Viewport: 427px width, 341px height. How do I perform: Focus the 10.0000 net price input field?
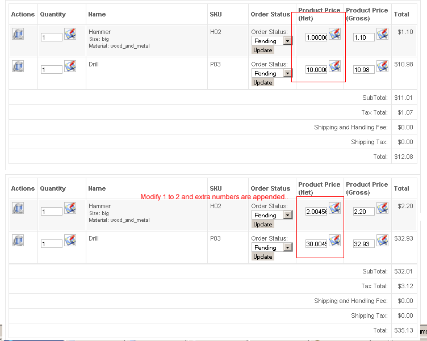[316, 70]
